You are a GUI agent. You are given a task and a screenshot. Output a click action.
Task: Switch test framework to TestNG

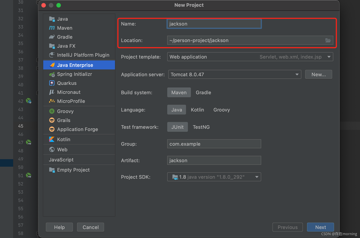201,127
